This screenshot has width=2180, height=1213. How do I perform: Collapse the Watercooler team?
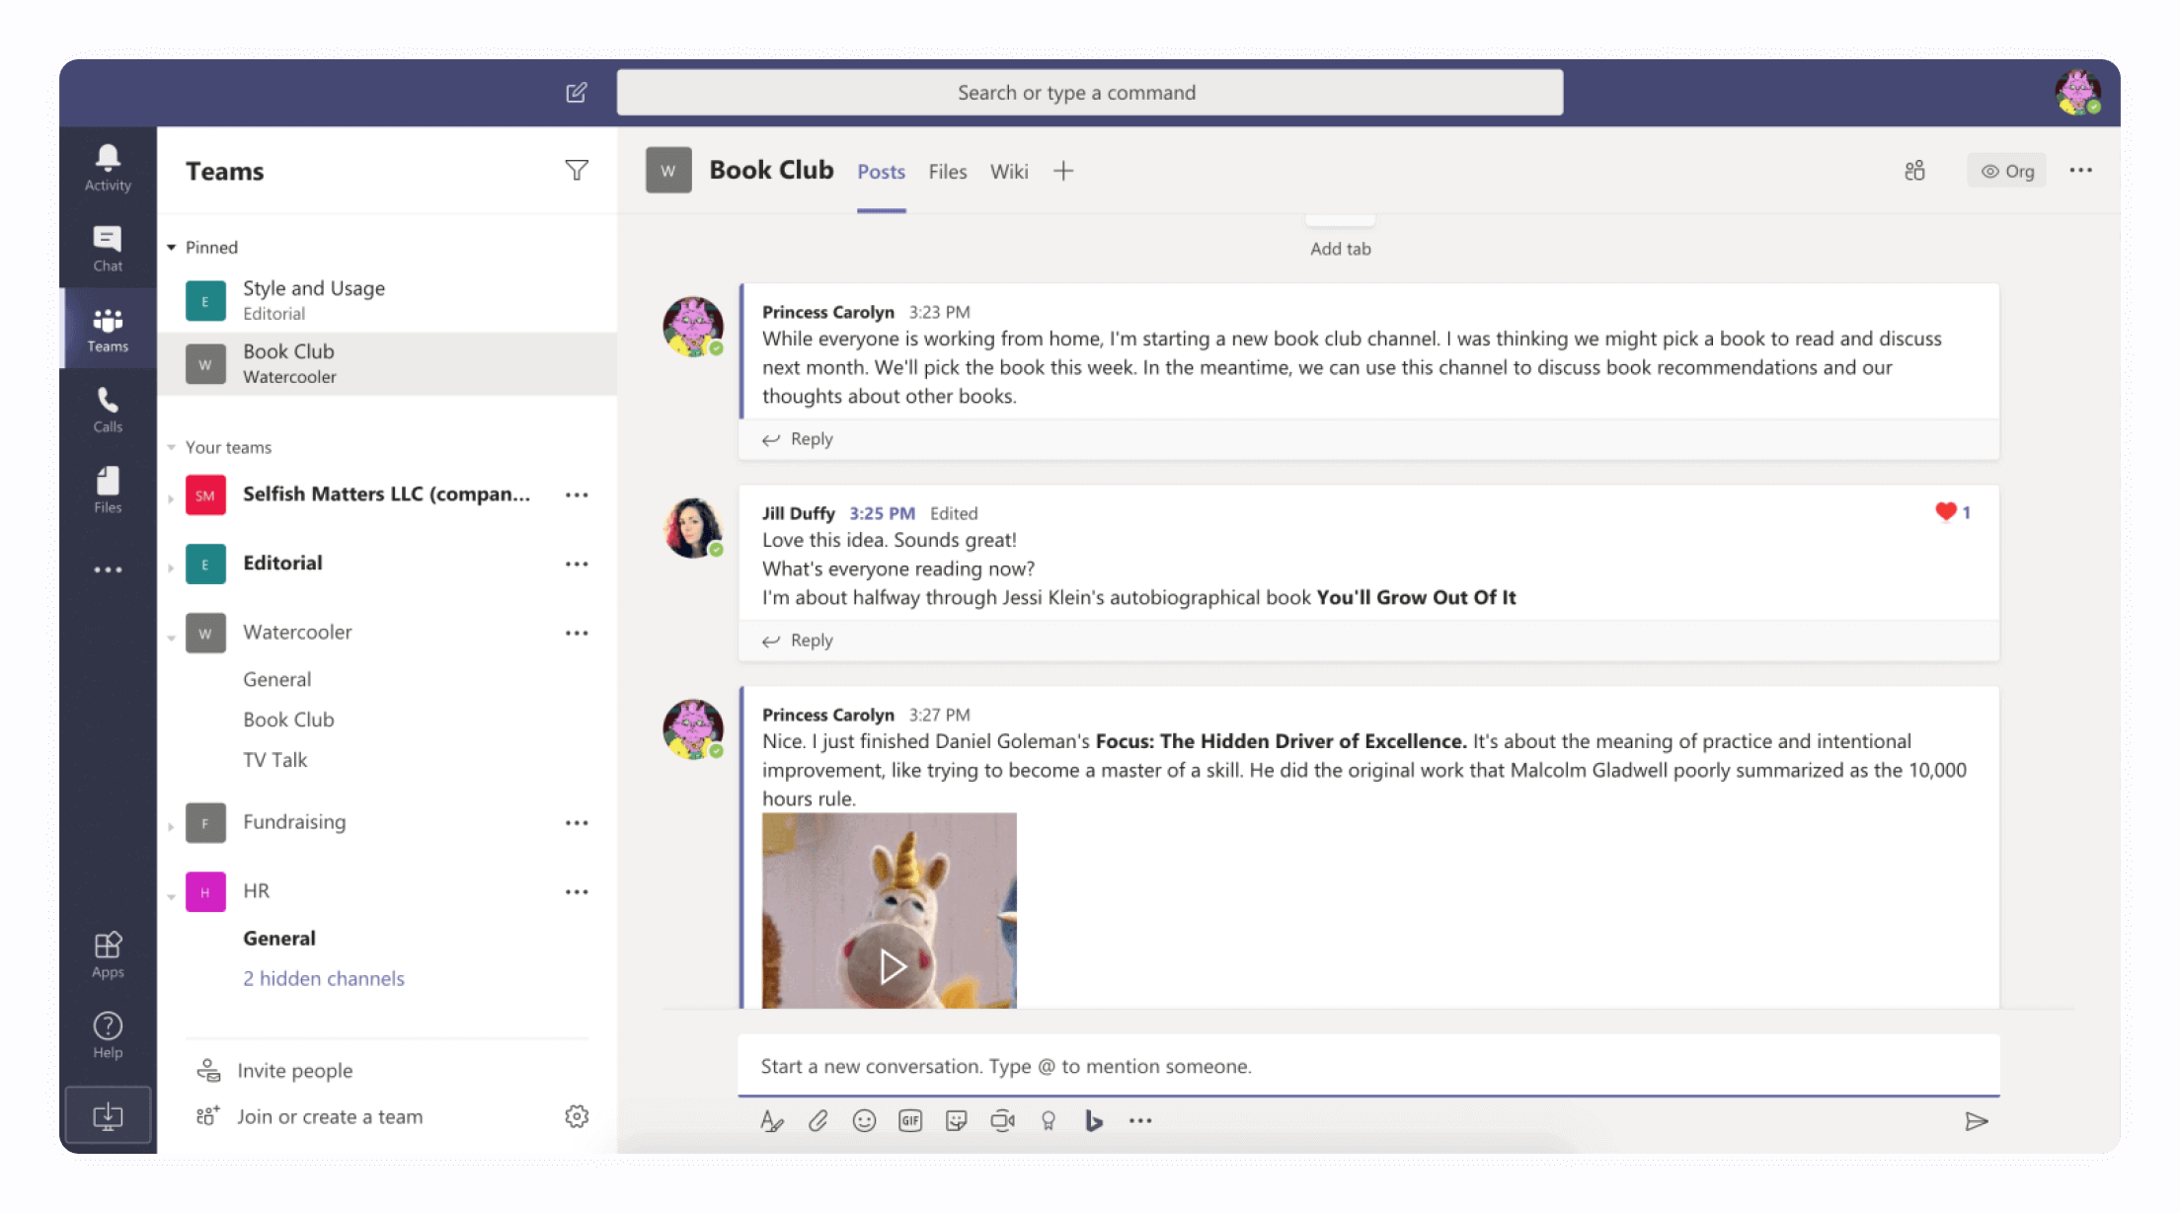[x=172, y=638]
